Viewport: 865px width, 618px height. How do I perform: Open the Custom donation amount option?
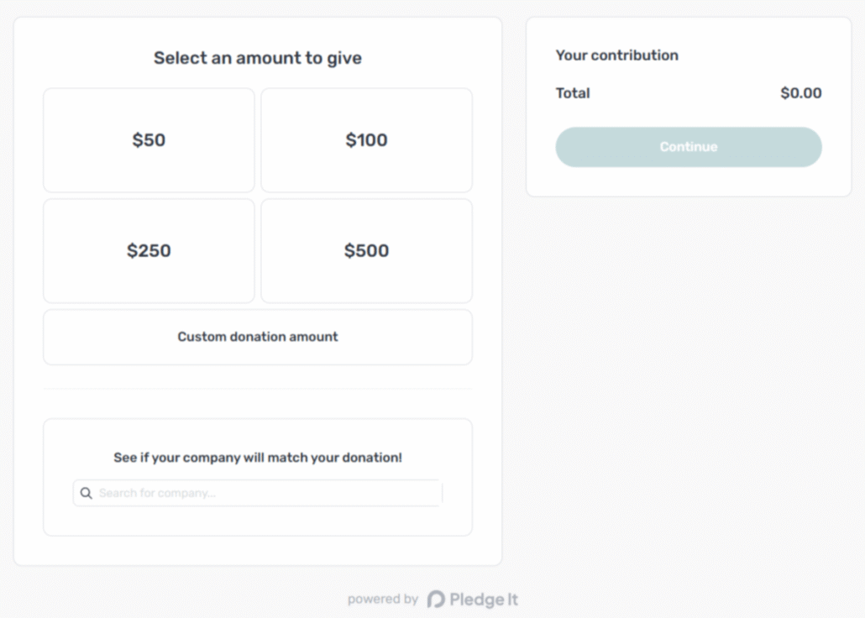(x=257, y=337)
